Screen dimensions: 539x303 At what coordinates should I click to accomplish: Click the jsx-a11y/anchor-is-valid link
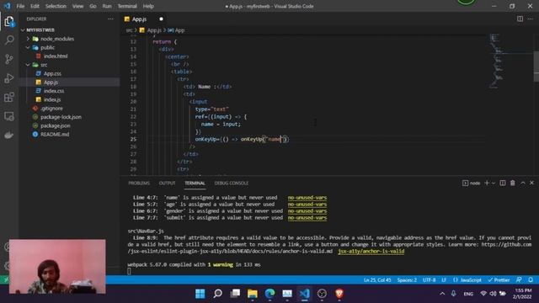(371, 251)
